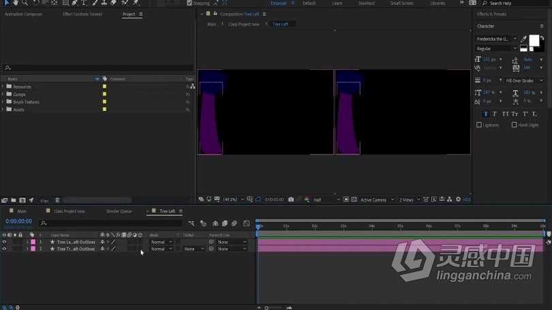Toggle the Snapping checkbox

tap(189, 3)
